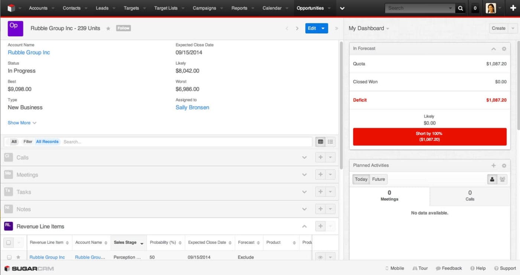This screenshot has height=275, width=520.
Task: Select the Rubble Group Inc row checkbox
Action: tap(9, 257)
